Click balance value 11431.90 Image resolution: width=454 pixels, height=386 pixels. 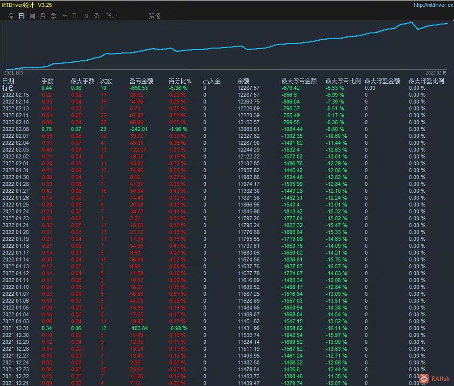pyautogui.click(x=248, y=328)
